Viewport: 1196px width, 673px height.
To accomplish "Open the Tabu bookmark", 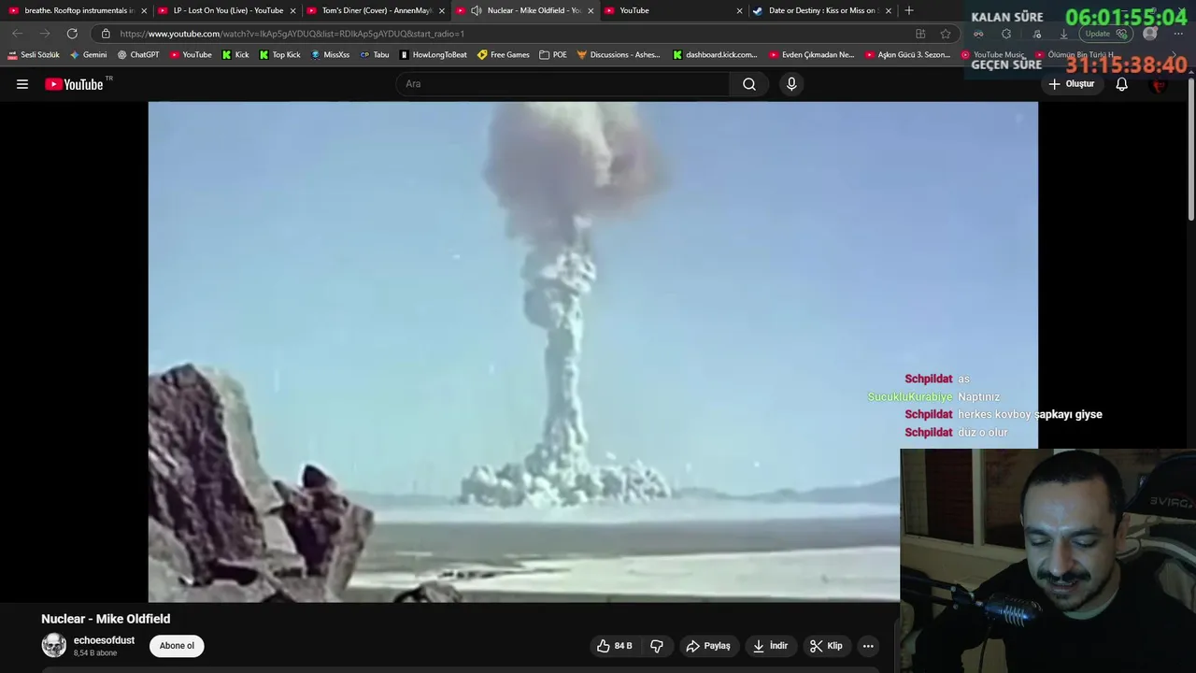I will tap(375, 55).
